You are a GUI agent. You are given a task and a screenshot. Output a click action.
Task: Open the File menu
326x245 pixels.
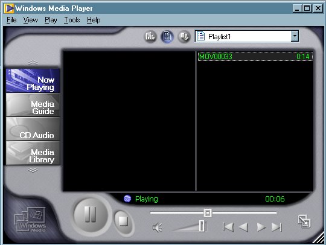[11, 20]
